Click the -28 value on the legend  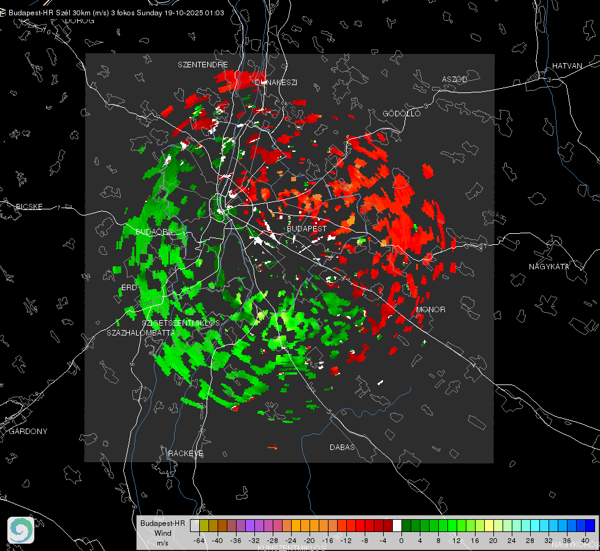pyautogui.click(x=272, y=541)
